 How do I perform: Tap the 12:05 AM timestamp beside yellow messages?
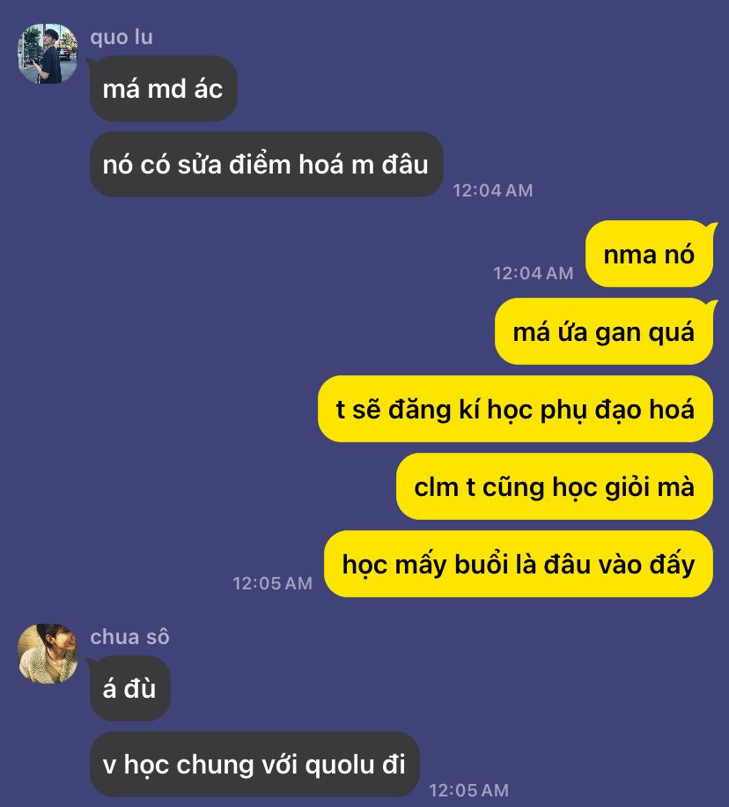tap(273, 583)
